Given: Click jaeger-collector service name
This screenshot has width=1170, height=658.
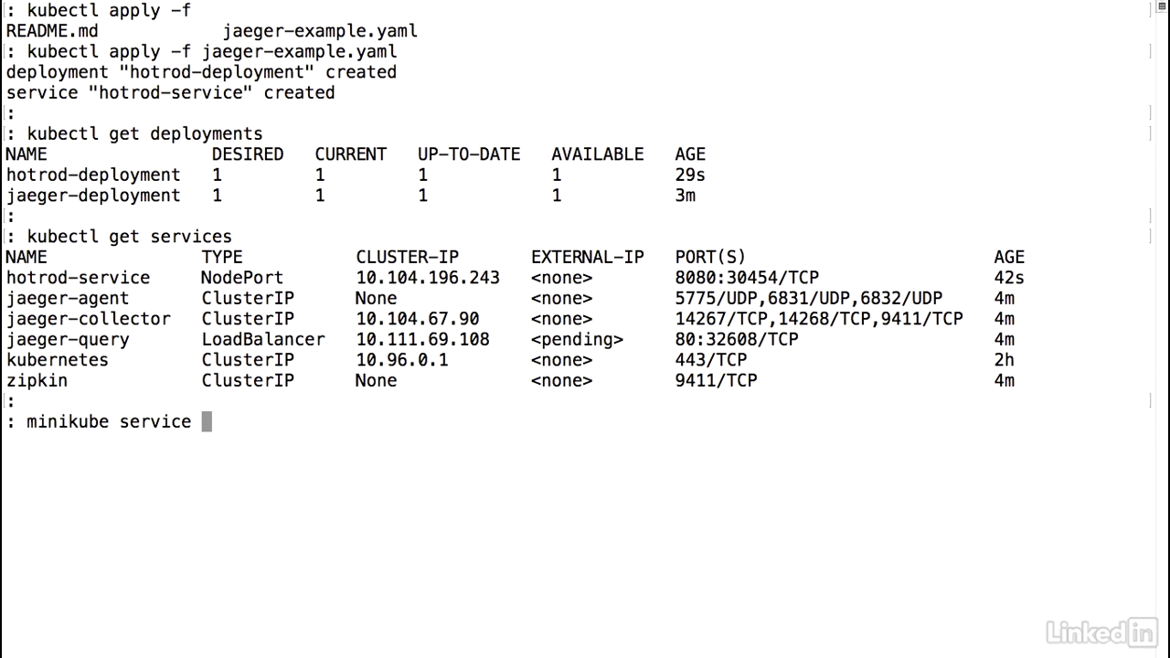Looking at the screenshot, I should [88, 319].
